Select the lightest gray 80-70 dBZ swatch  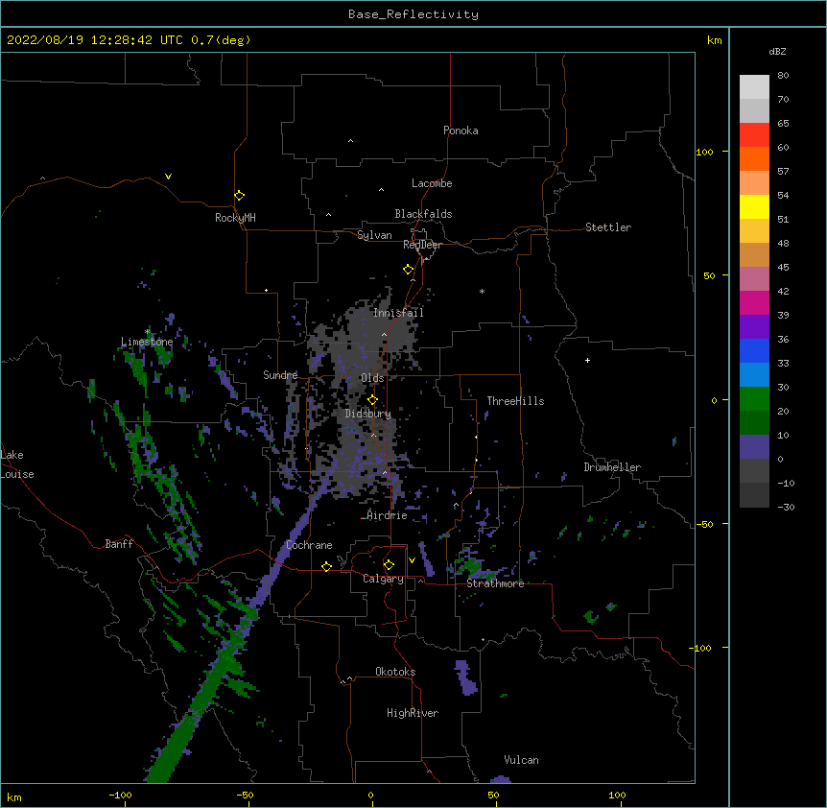754,87
